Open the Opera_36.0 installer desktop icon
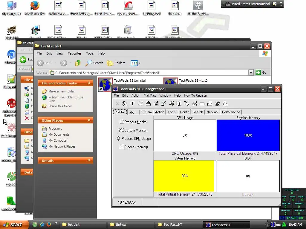 pos(128,8)
